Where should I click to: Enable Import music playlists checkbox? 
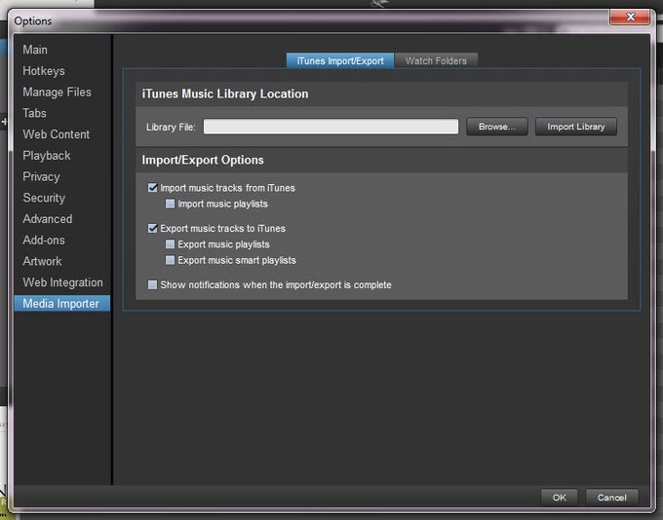tap(170, 204)
